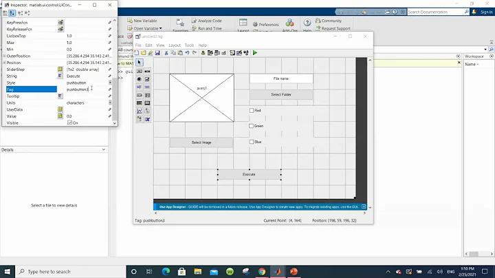
Task: Click the Cut icon in GUIDE toolbar
Action: [166, 53]
